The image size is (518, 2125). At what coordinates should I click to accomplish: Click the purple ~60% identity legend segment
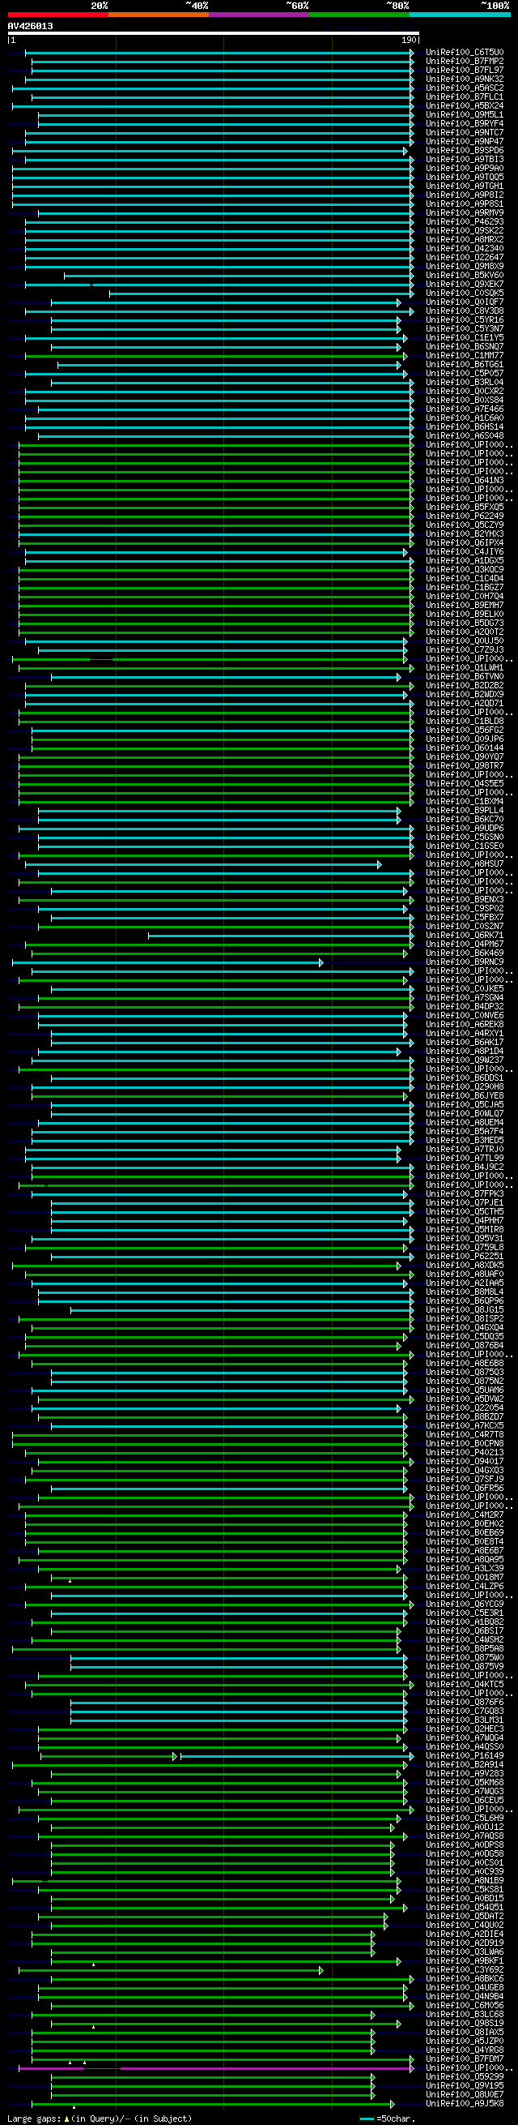coord(258,15)
